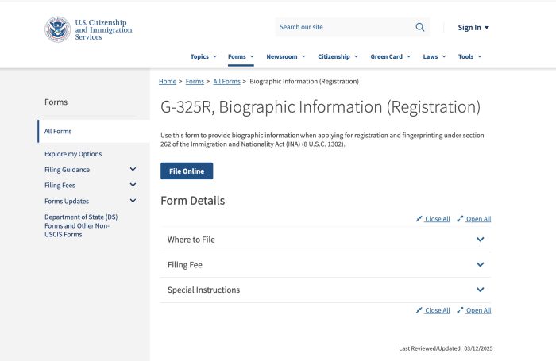
Task: Expand the Special Instructions section
Action: coord(326,290)
